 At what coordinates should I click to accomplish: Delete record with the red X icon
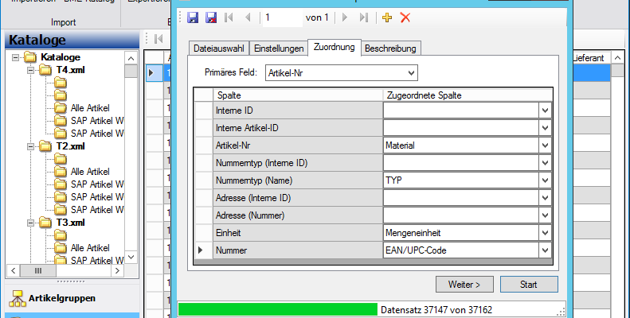coord(405,17)
